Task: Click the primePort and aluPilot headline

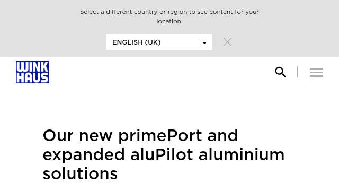Action: (x=164, y=154)
